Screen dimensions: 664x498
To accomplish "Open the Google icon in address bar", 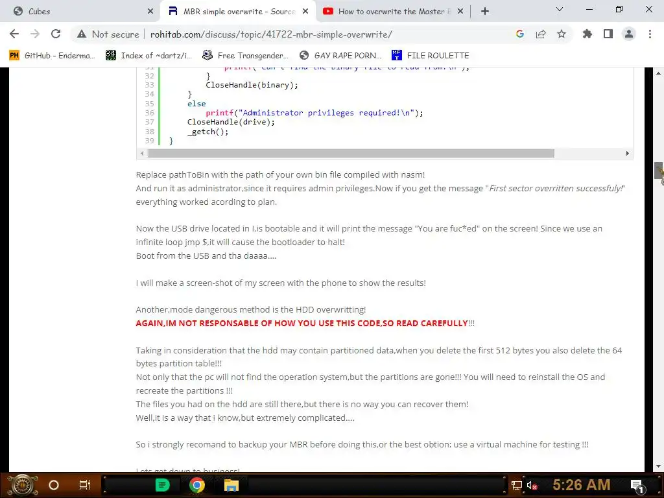I will 520,34.
